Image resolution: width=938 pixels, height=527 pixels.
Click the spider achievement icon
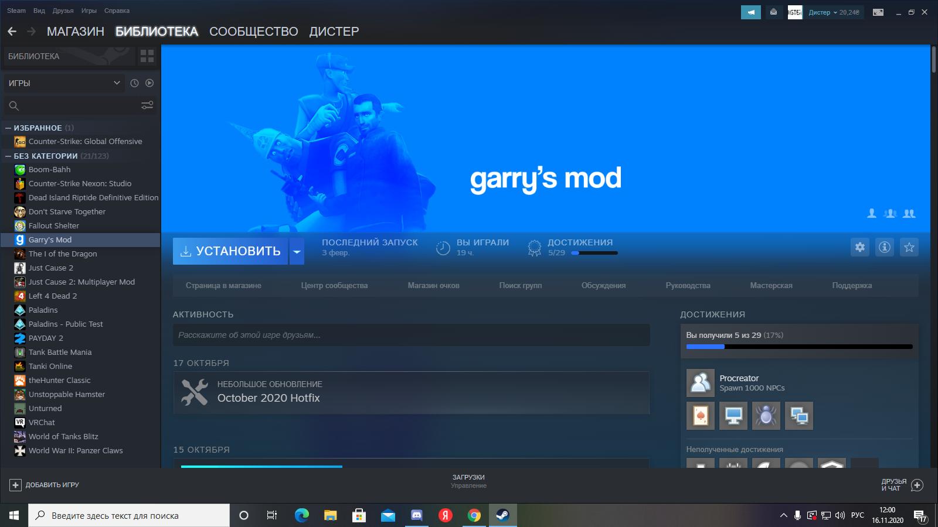[x=766, y=416]
